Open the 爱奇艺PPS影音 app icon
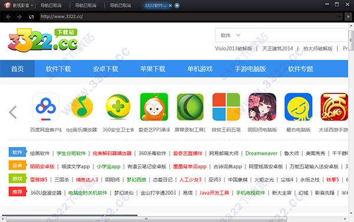This screenshot has height=222, width=354. pyautogui.click(x=154, y=107)
